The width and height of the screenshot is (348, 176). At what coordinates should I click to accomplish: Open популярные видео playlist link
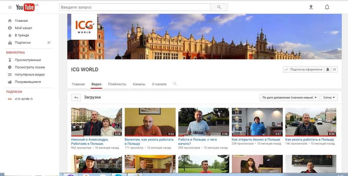pyautogui.click(x=30, y=74)
